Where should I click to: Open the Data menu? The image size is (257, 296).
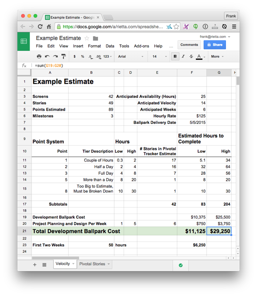(110, 46)
